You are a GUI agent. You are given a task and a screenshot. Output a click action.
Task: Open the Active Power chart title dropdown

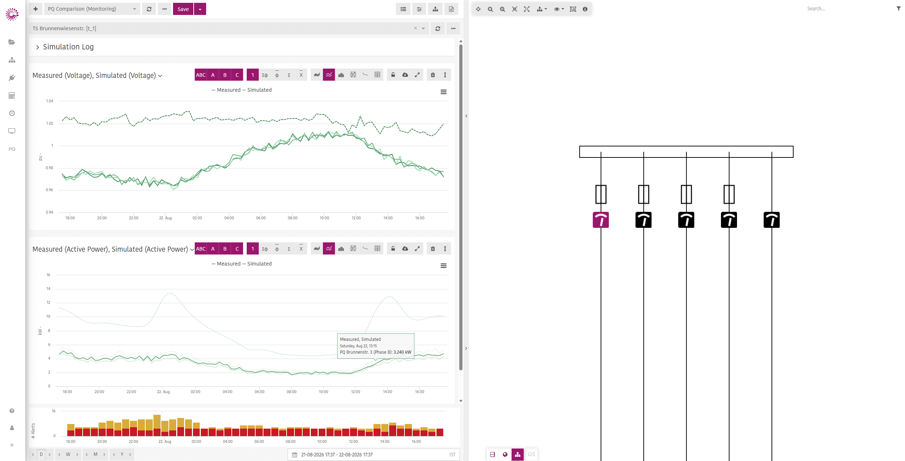pos(192,250)
